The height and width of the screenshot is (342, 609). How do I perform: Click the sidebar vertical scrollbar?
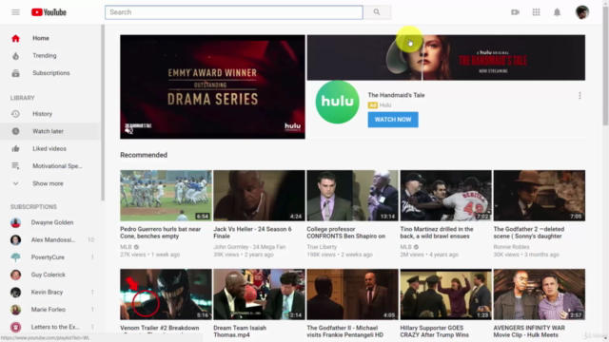pos(103,112)
